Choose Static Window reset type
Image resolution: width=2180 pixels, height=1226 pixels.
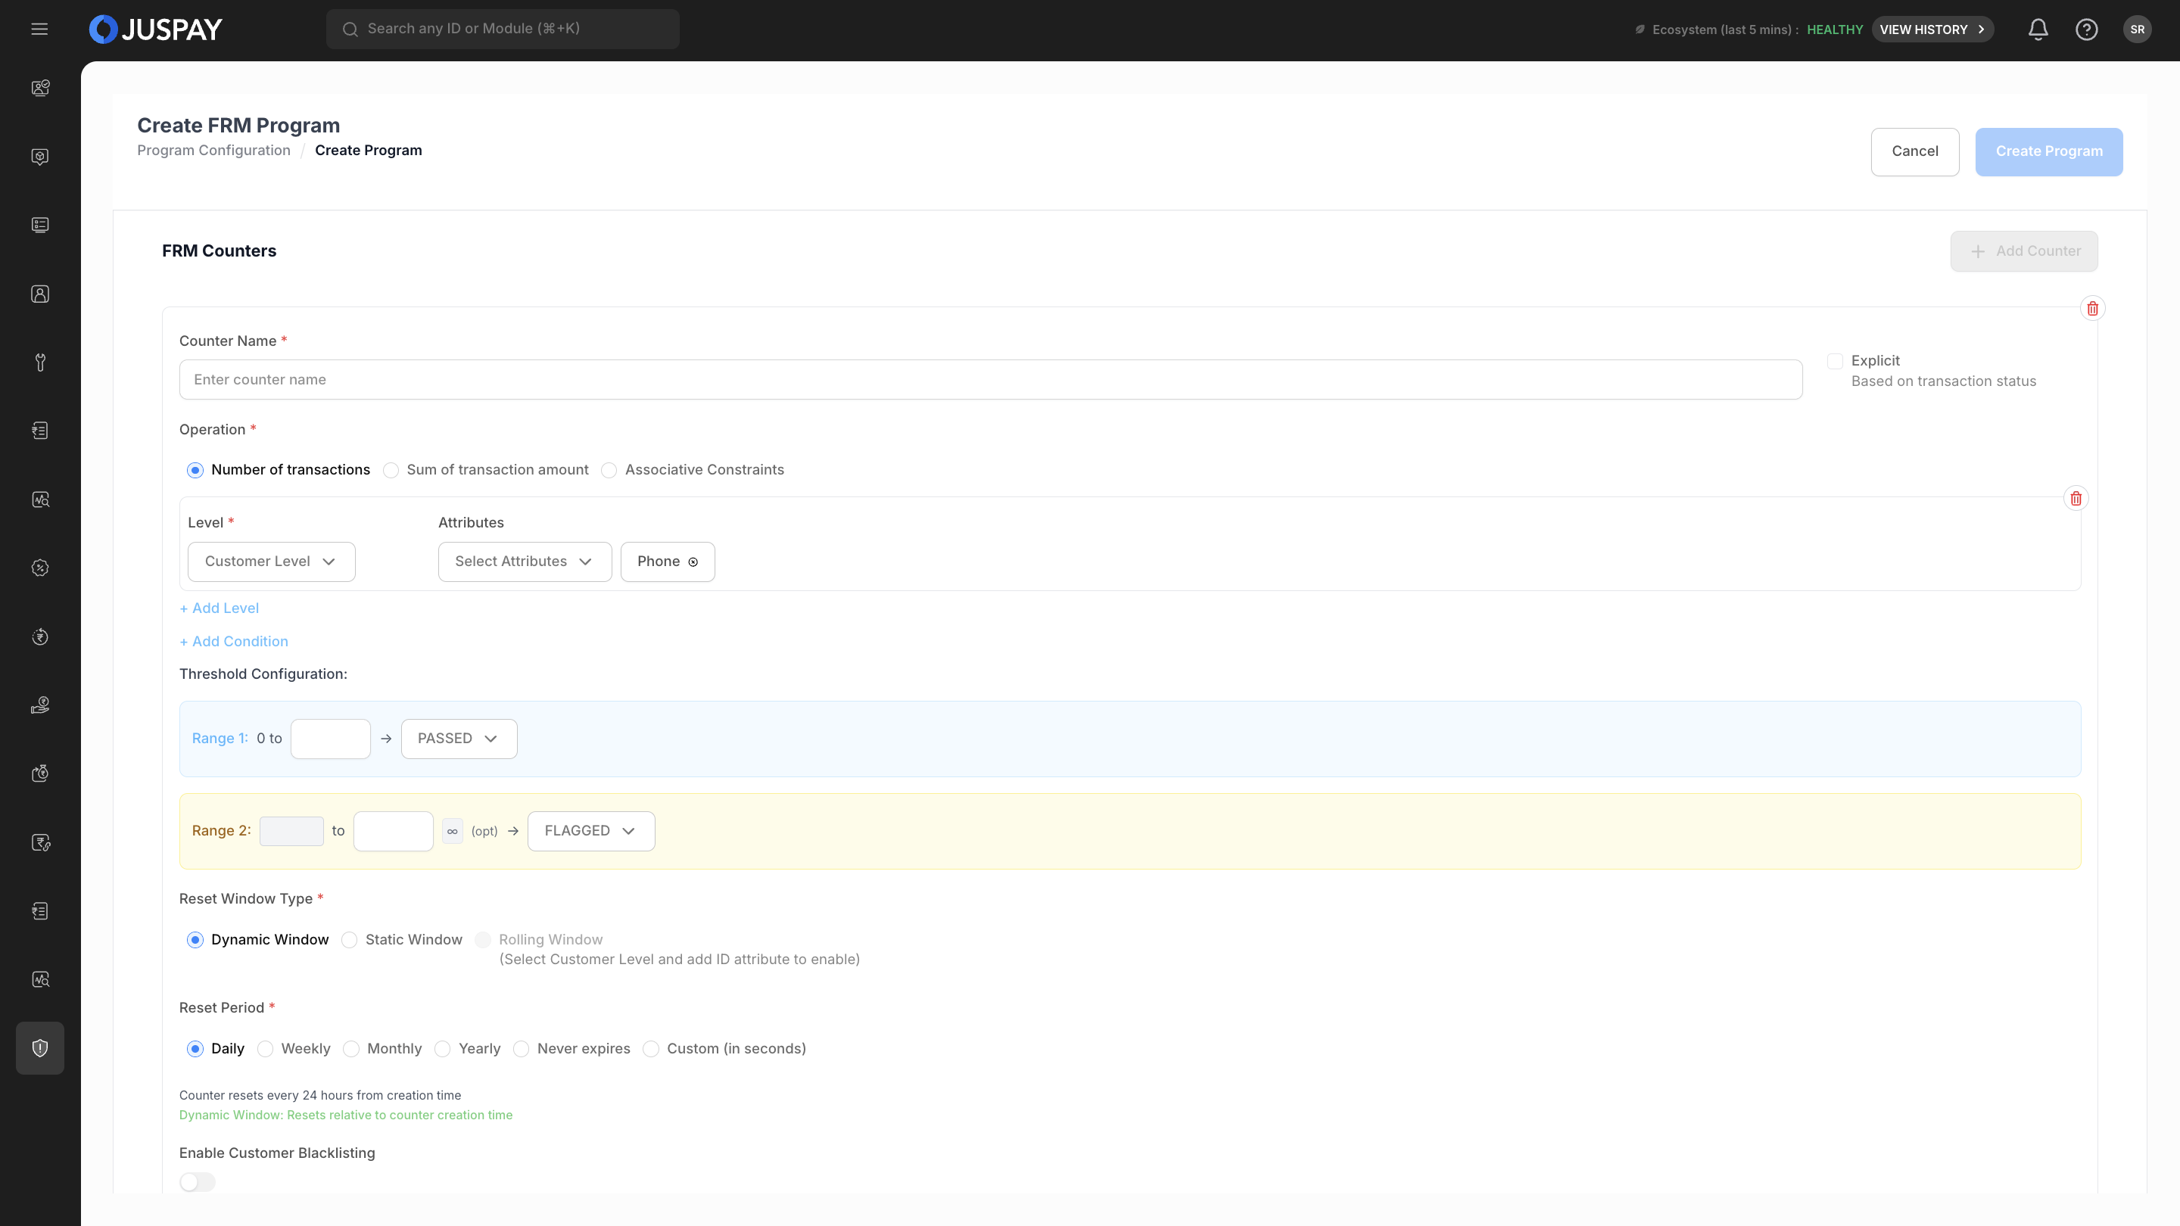pyautogui.click(x=350, y=940)
